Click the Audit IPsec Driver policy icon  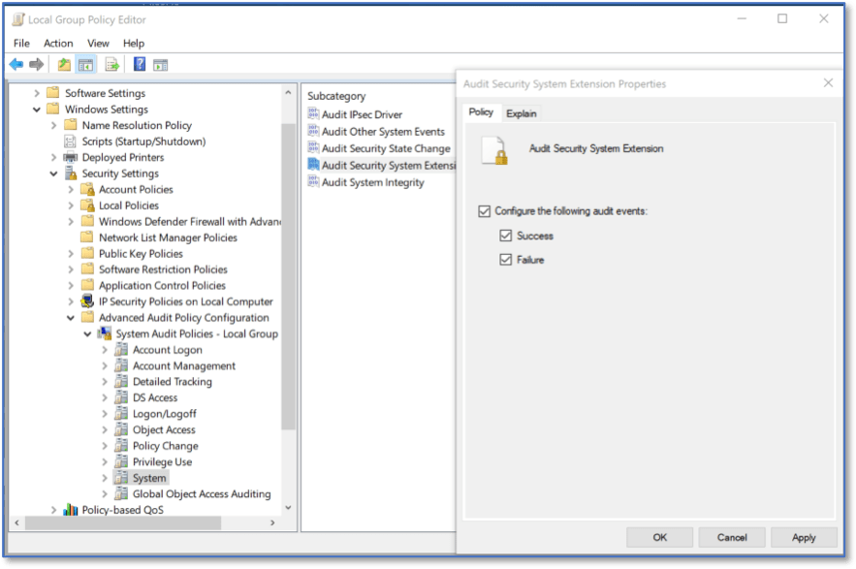coord(315,114)
